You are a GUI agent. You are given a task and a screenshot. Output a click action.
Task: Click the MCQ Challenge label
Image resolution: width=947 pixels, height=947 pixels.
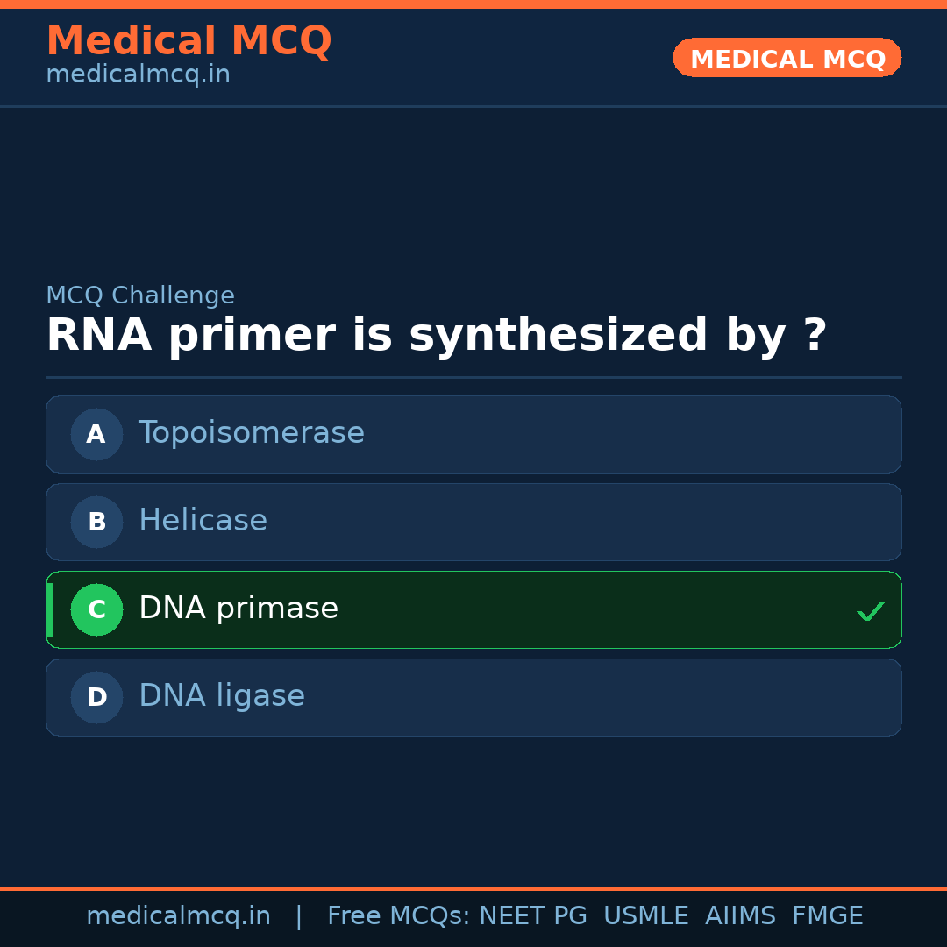click(140, 296)
